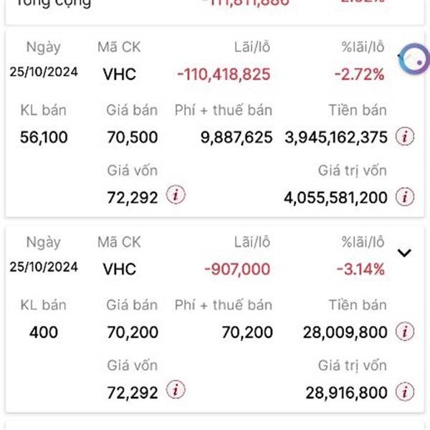Open VHC stock code in the -110,418,825 card
This screenshot has width=430, height=430.
click(119, 74)
